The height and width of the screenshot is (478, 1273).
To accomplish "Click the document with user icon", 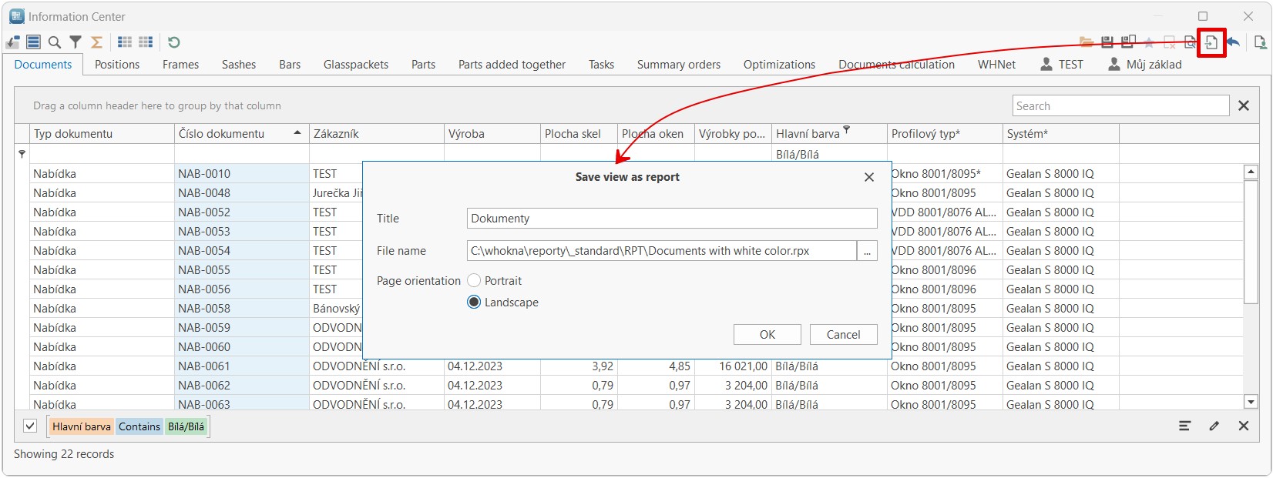I will tap(1261, 42).
